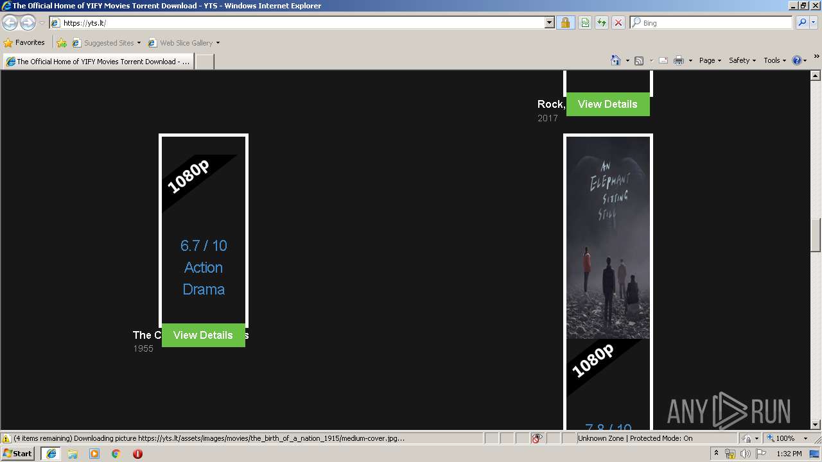Click View Details for the 1955 movie
822x462 pixels.
pos(203,335)
